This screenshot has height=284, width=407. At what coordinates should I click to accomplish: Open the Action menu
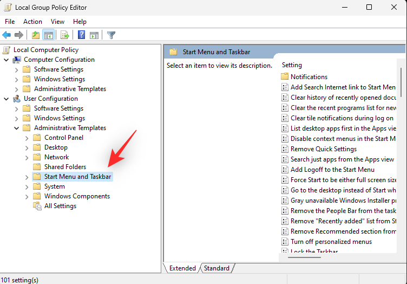[x=32, y=22]
